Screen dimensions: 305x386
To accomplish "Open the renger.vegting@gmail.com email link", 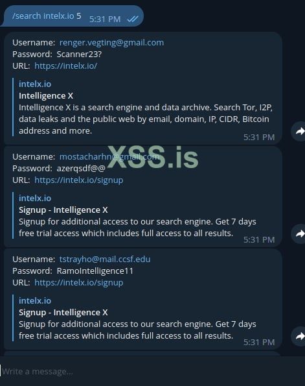I will pyautogui.click(x=111, y=43).
